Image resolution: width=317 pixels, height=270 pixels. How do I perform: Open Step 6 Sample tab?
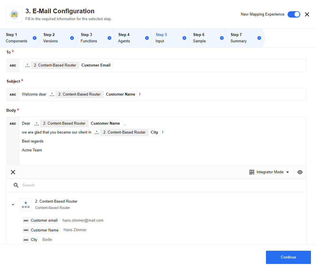tap(206, 38)
